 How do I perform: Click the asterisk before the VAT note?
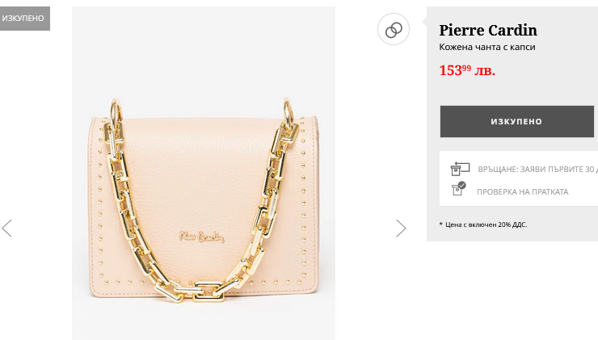coord(441,225)
